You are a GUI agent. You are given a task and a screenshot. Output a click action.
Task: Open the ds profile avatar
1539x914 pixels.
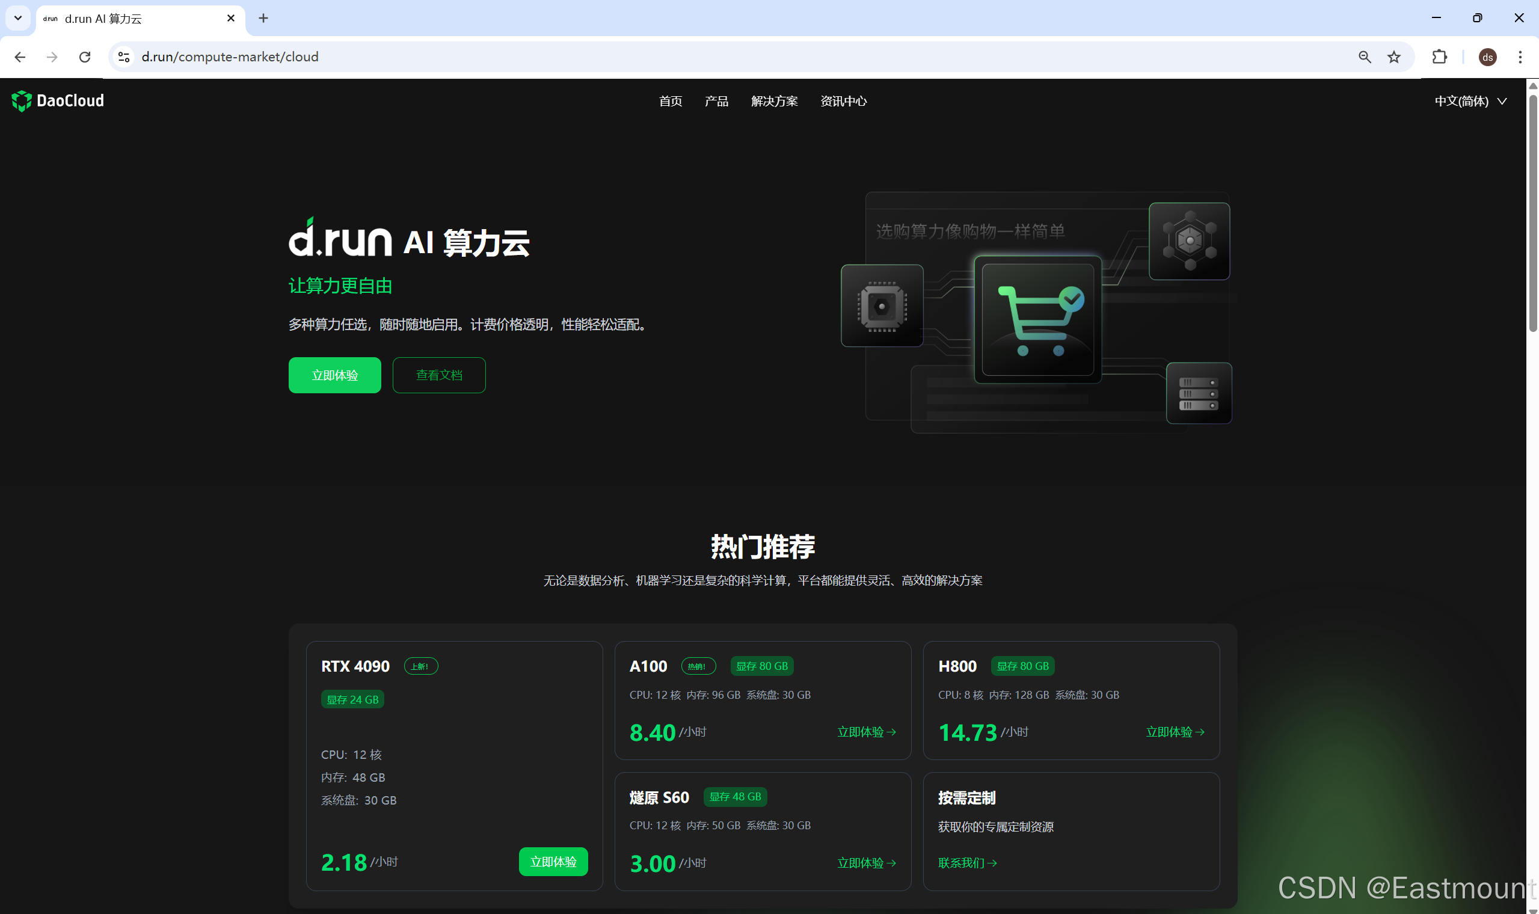pos(1487,57)
